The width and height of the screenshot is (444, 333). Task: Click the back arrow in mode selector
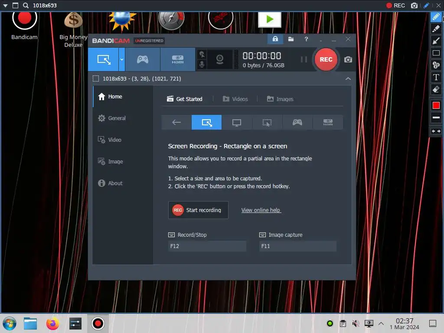coord(176,122)
